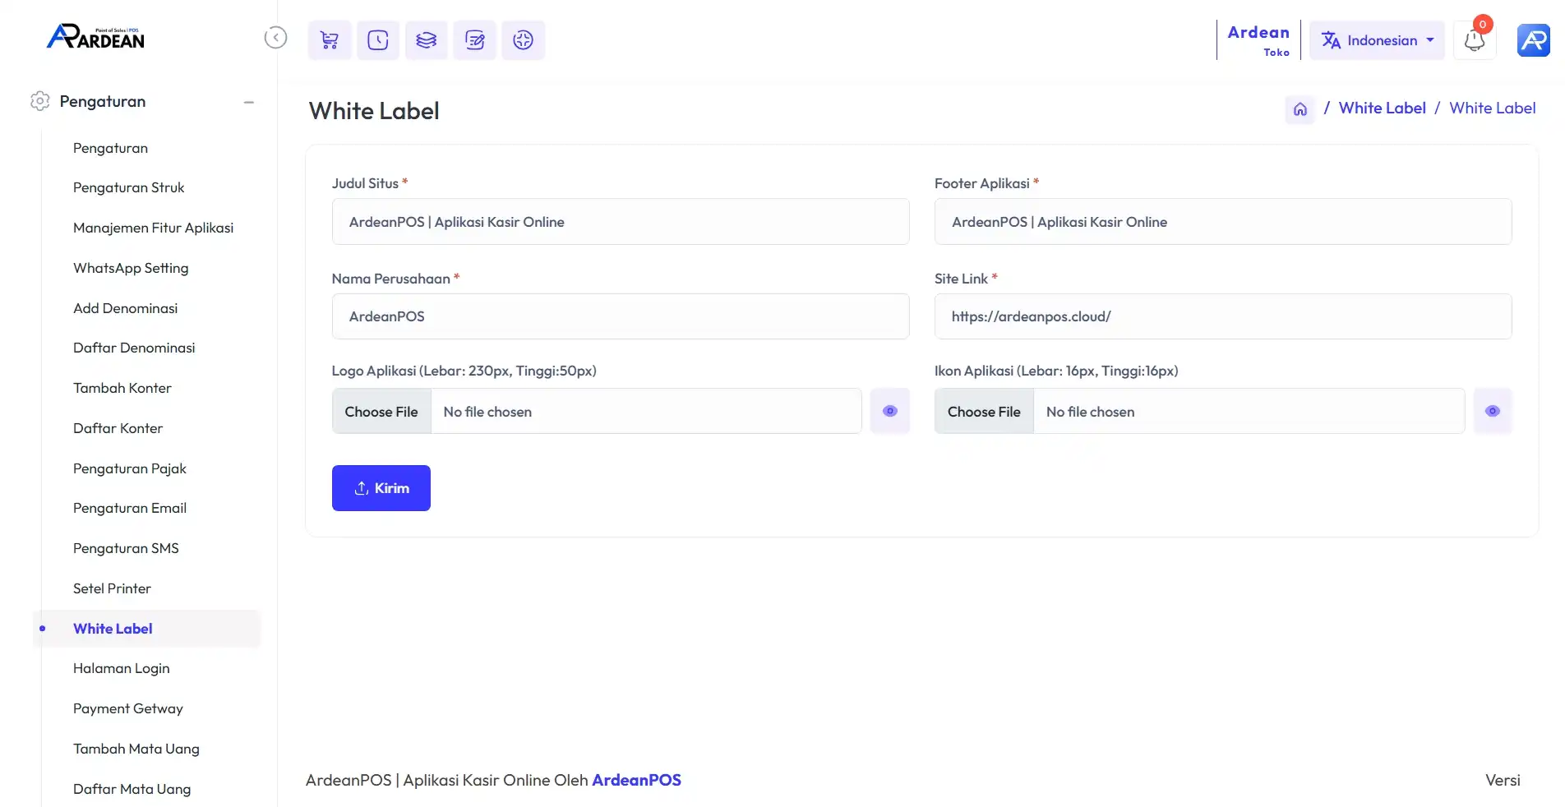Click 'No file chosen' text for Logo Aplikasi

tap(487, 412)
